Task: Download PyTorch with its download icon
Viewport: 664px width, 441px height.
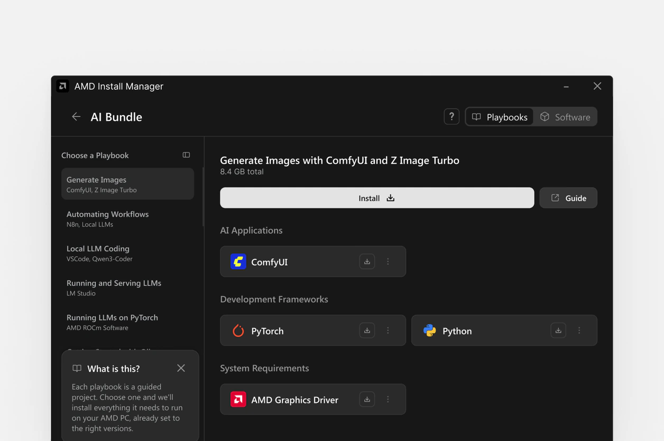Action: (367, 331)
